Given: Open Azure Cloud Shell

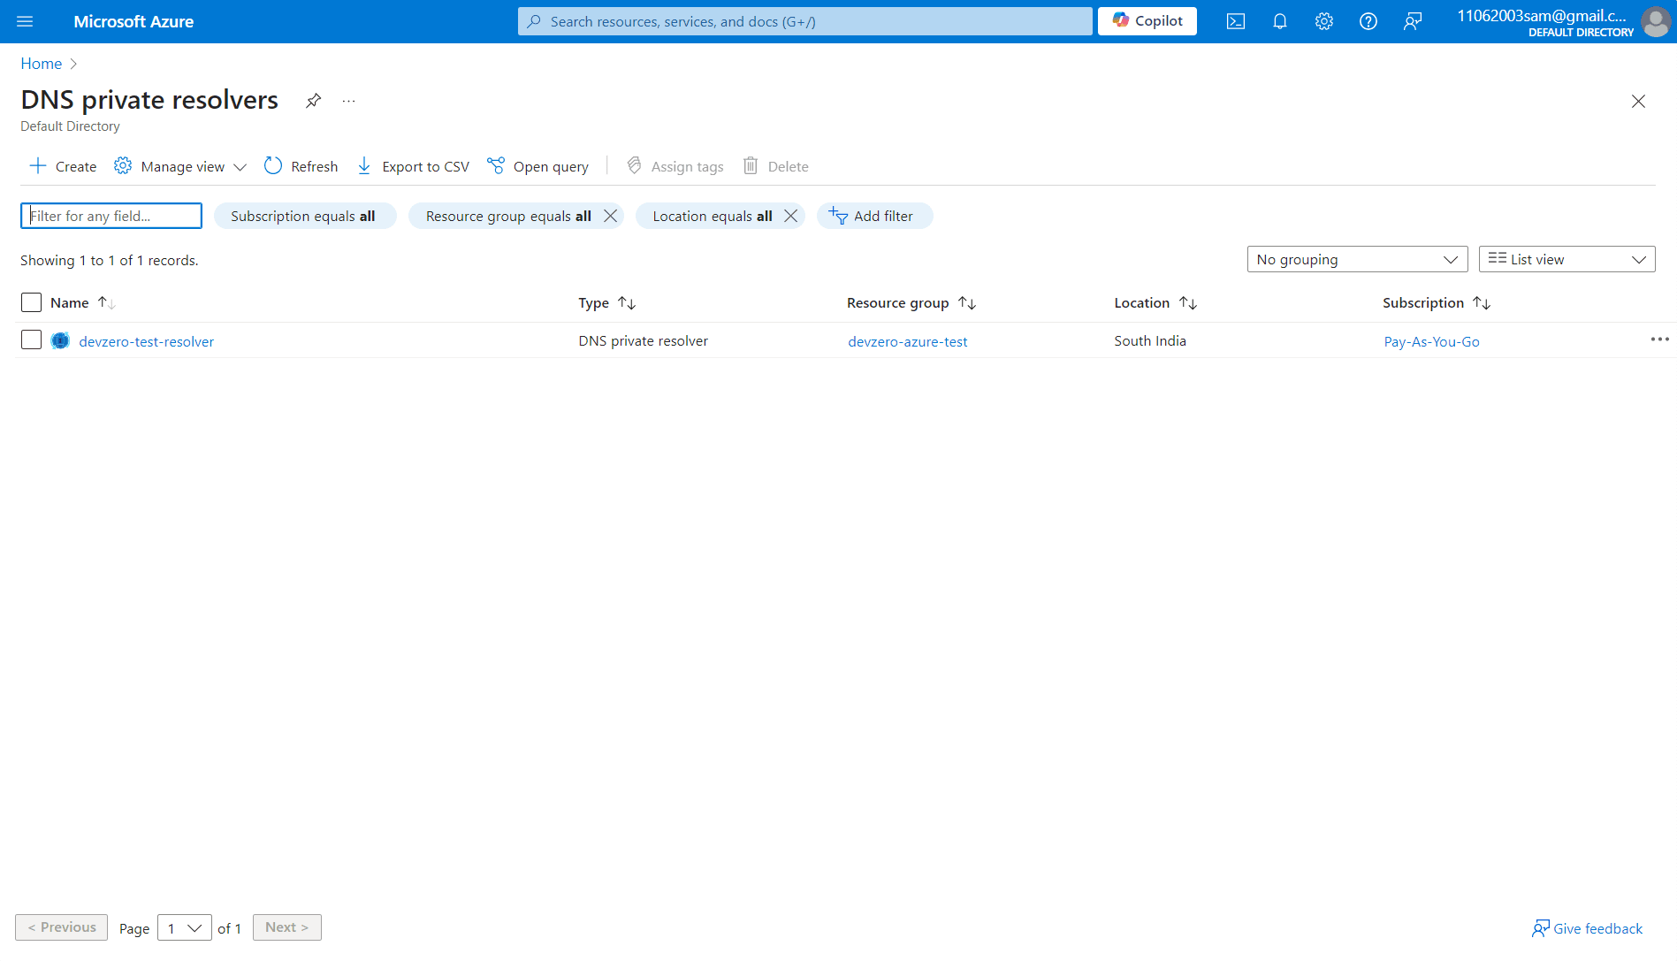Looking at the screenshot, I should pyautogui.click(x=1235, y=21).
